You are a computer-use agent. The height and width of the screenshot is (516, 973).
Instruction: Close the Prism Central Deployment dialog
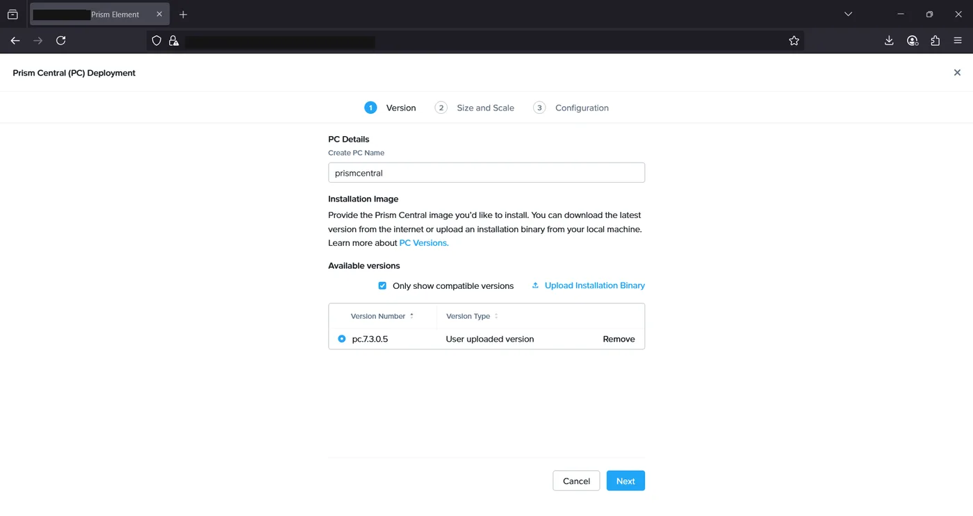(x=957, y=73)
